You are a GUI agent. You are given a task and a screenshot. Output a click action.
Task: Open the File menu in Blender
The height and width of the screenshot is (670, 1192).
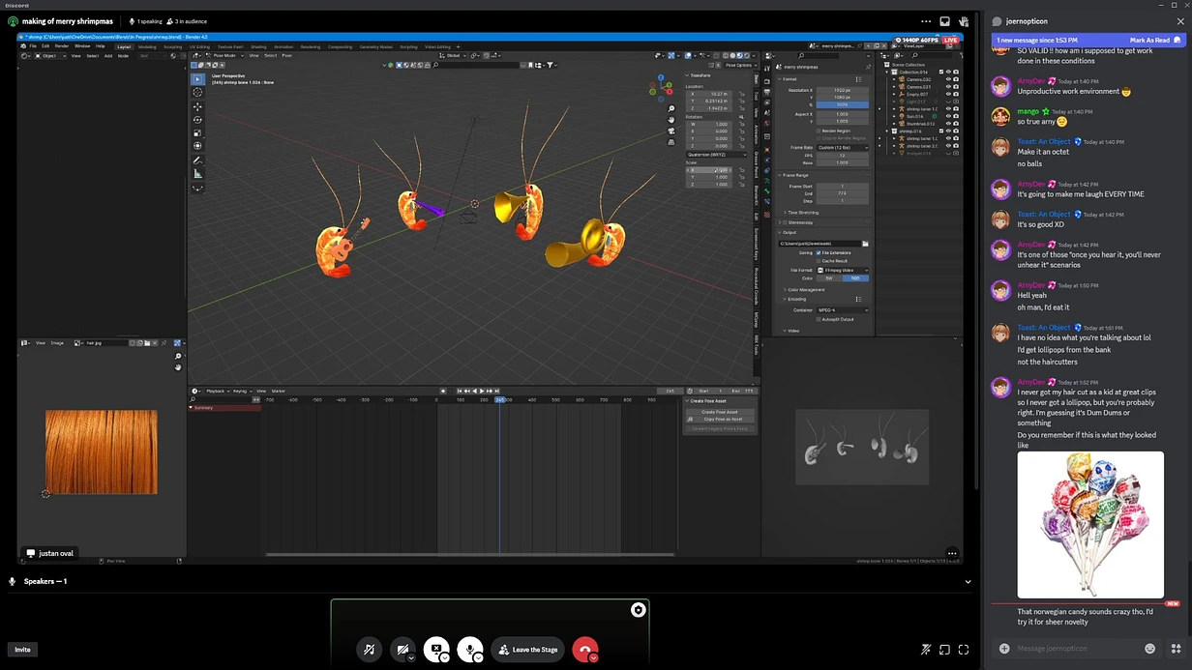coord(33,45)
